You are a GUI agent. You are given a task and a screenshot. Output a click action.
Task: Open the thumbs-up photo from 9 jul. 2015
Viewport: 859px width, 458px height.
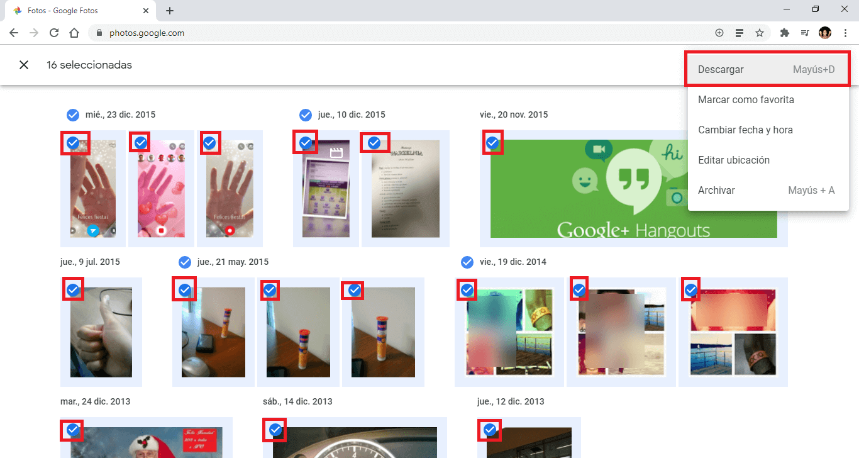[x=101, y=332]
